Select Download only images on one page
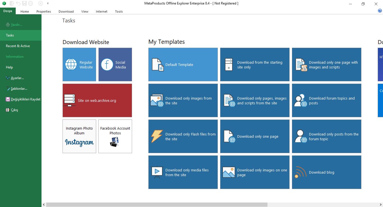 pyautogui.click(x=255, y=172)
